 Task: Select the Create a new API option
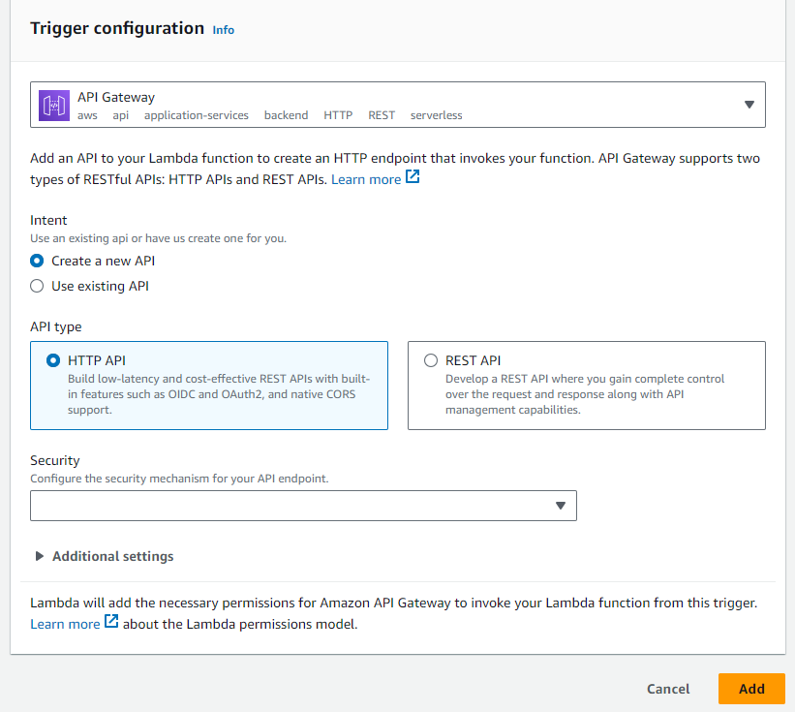point(37,261)
